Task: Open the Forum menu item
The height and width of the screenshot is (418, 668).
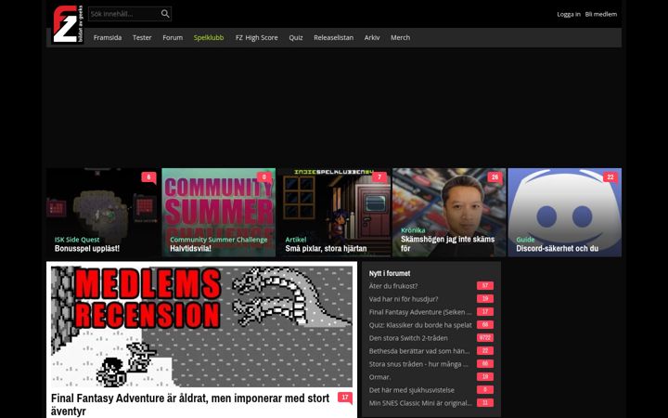Action: (x=173, y=37)
